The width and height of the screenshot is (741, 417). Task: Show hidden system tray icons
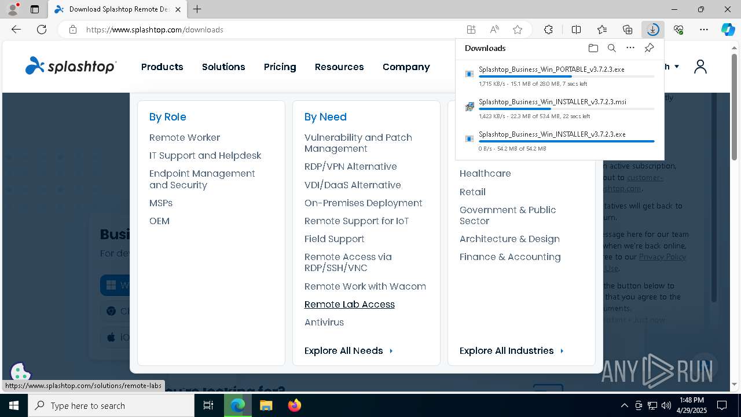click(624, 405)
